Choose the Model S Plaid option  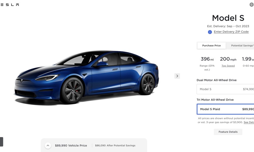[x=225, y=109]
